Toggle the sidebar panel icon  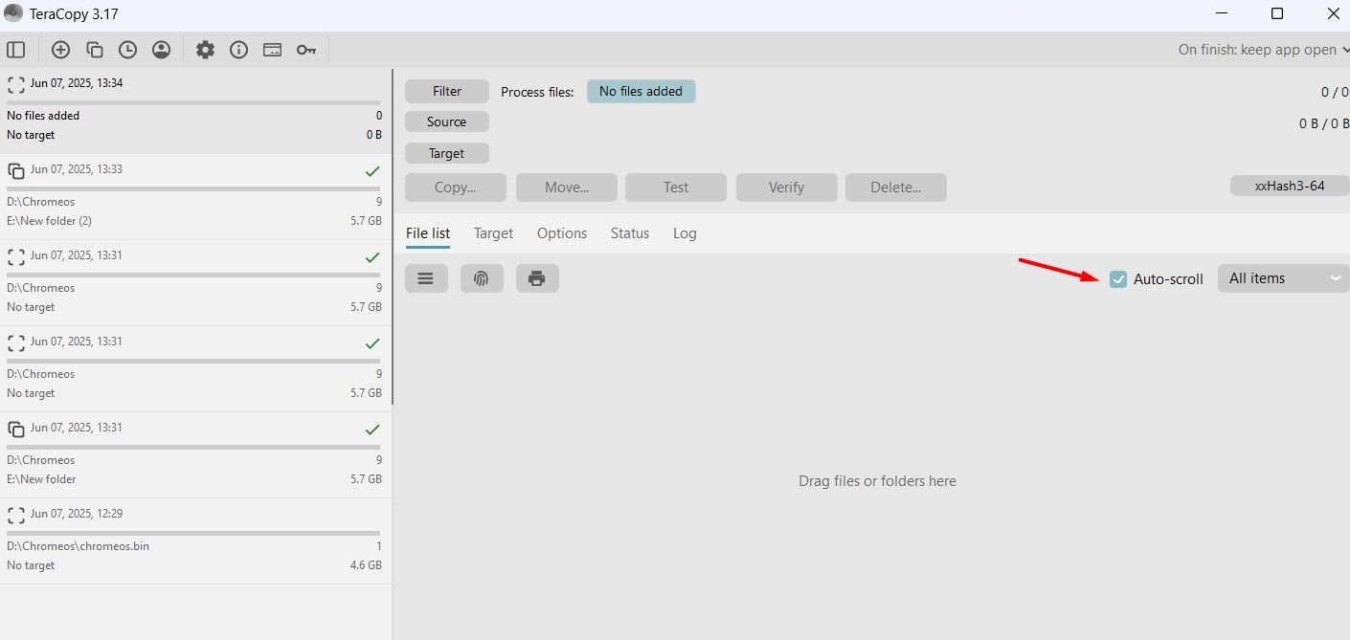(x=15, y=50)
